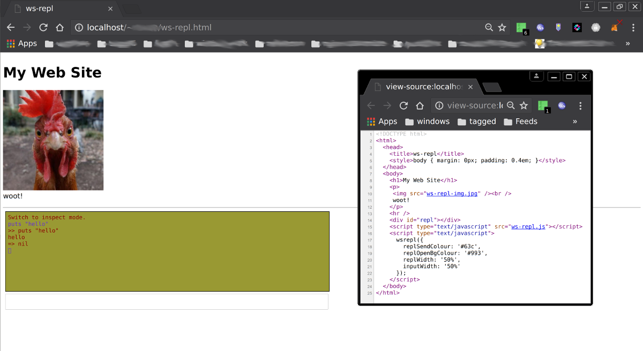The width and height of the screenshot is (643, 351).
Task: Go back in the main ws-repl window
Action: (11, 27)
